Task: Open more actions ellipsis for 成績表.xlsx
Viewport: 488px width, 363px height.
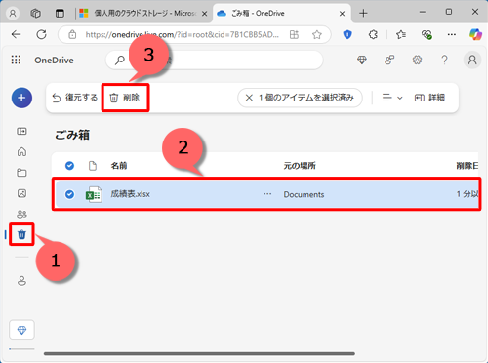Action: tap(267, 194)
